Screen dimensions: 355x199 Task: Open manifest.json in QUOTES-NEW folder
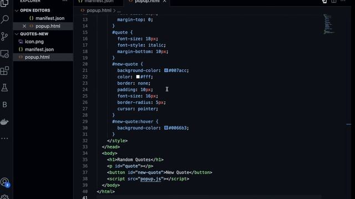(x=39, y=49)
